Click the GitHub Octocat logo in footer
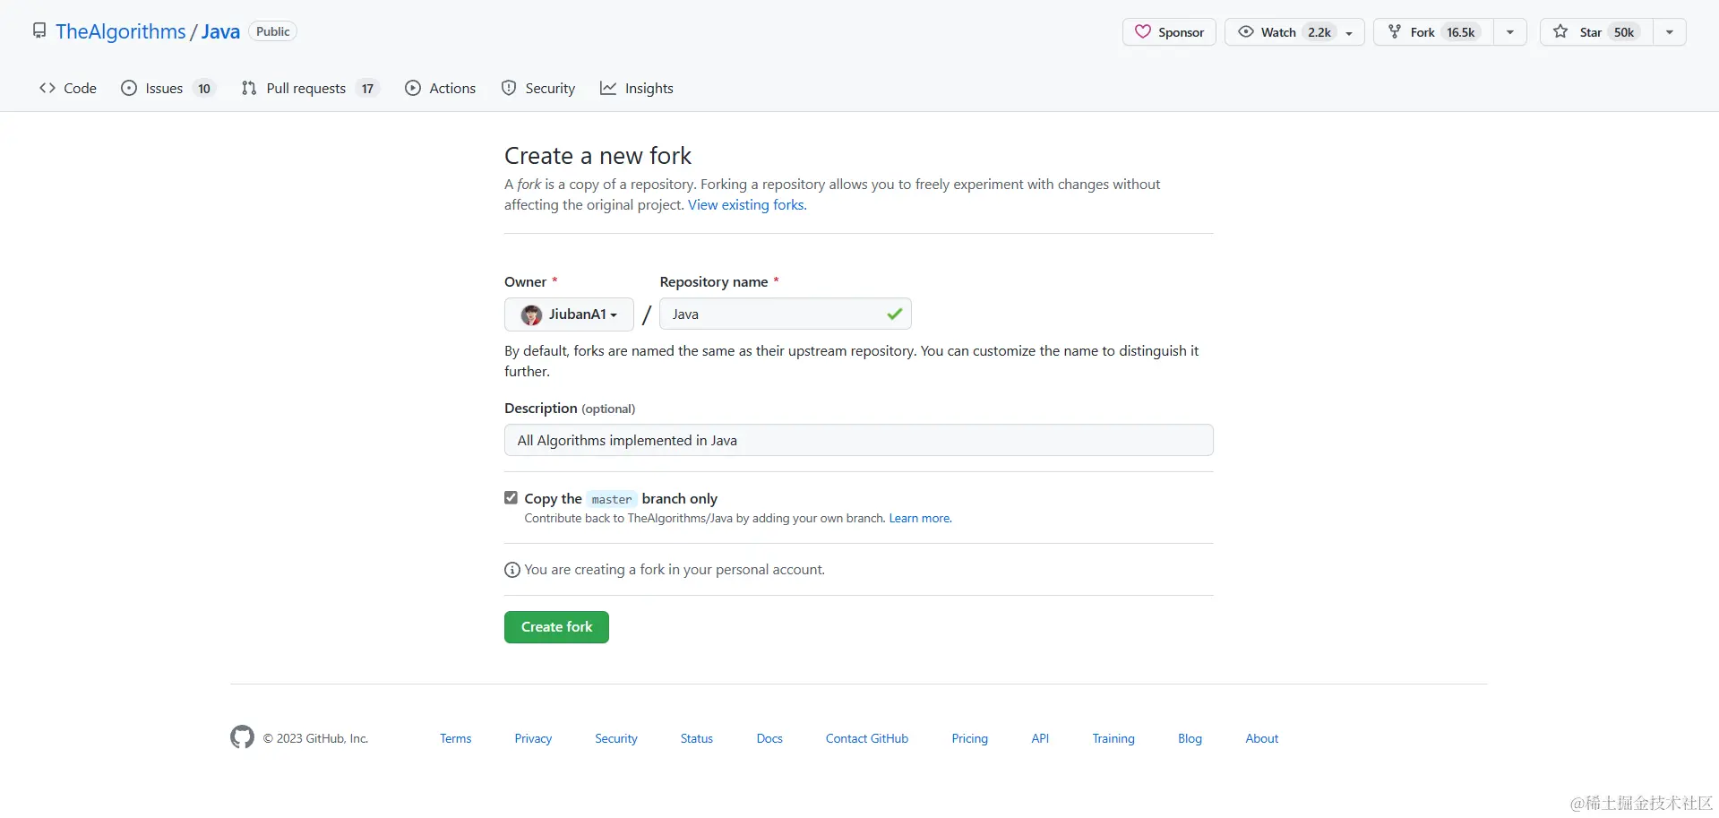 click(242, 737)
